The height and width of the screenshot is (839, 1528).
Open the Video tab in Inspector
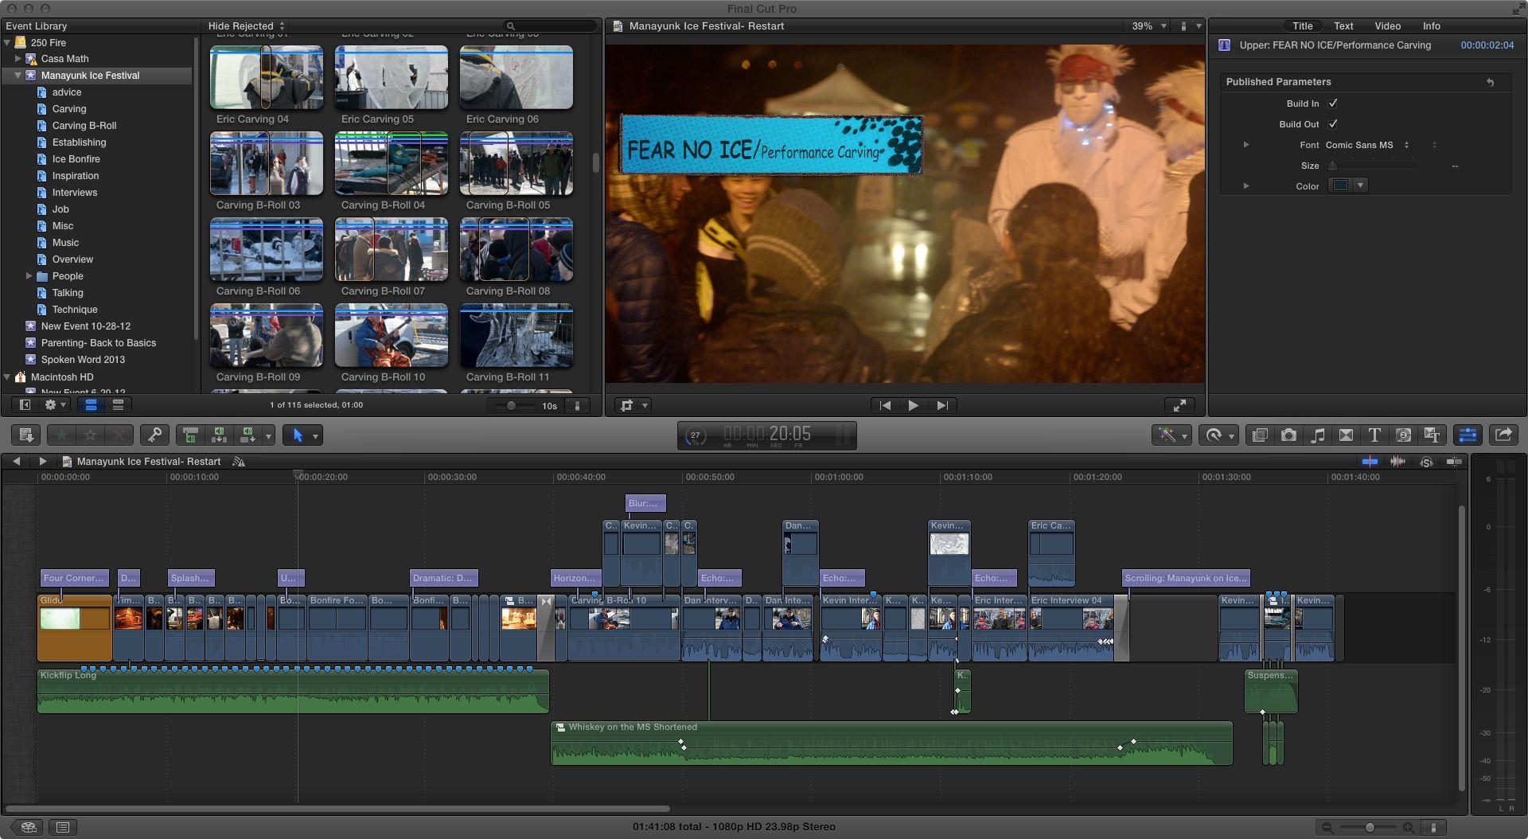(1387, 26)
